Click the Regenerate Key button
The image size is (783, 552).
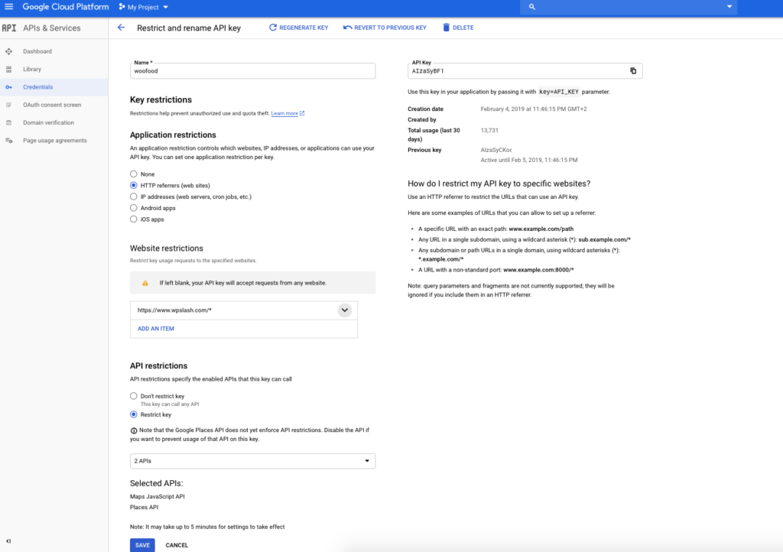point(299,28)
